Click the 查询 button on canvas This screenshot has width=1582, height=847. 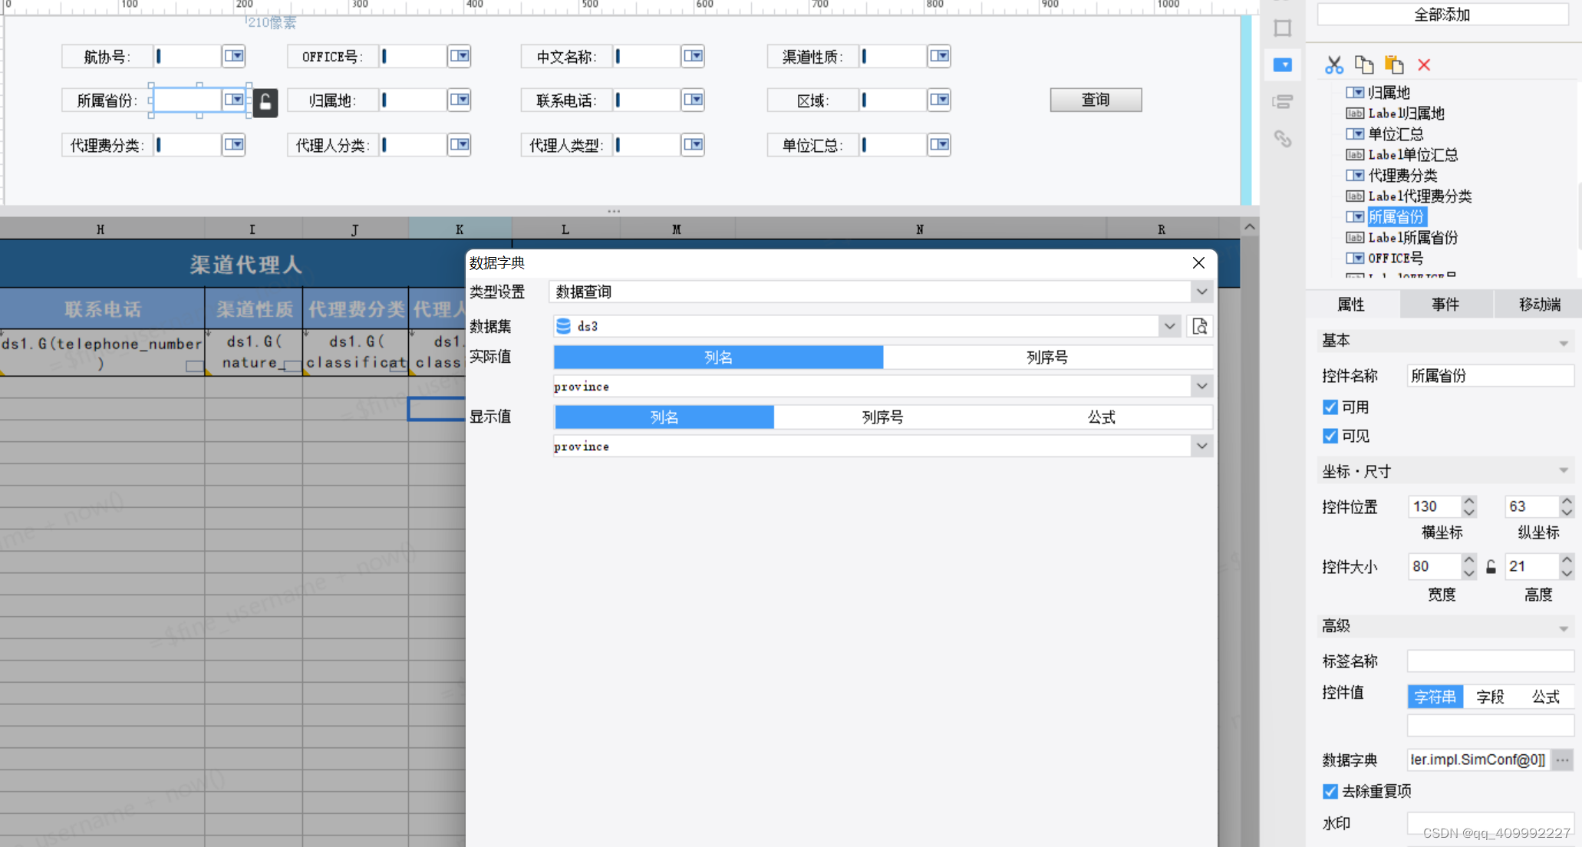pos(1096,100)
